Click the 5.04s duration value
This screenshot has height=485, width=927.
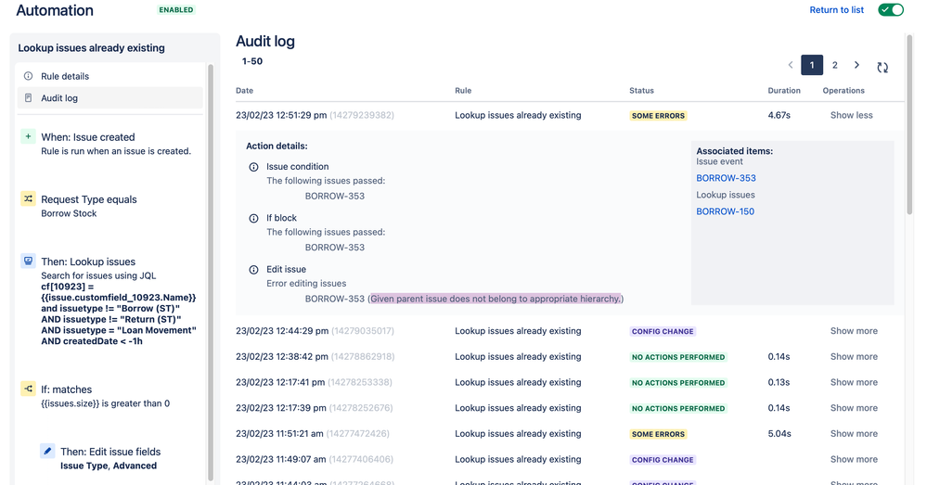(x=779, y=434)
